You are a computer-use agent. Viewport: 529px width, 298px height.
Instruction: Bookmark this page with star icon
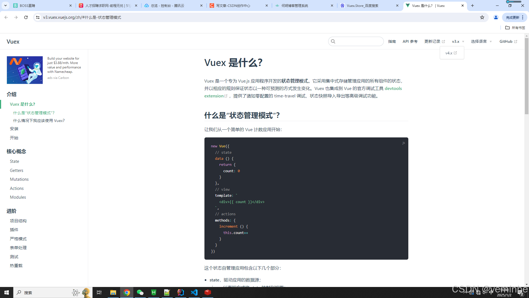482,17
